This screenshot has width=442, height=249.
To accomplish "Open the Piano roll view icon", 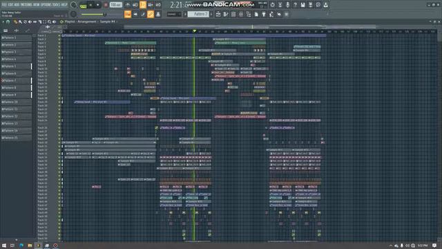I will click(226, 14).
